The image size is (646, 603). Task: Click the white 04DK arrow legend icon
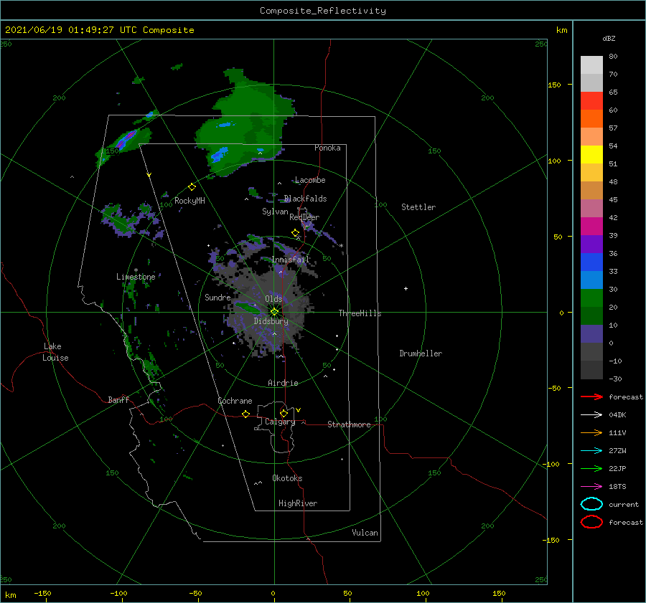click(591, 415)
